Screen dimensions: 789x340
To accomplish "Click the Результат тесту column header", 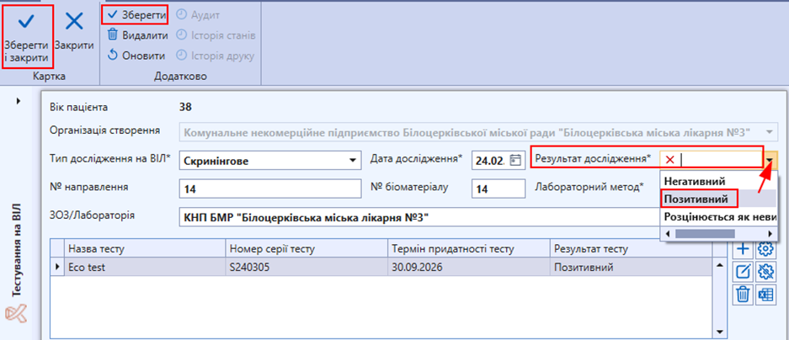I will pyautogui.click(x=632, y=248).
